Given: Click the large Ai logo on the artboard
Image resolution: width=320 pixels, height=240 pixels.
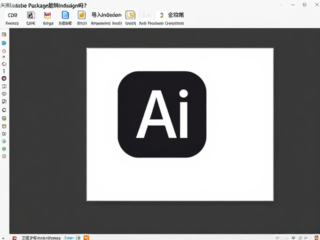Looking at the screenshot, I should pos(162,114).
